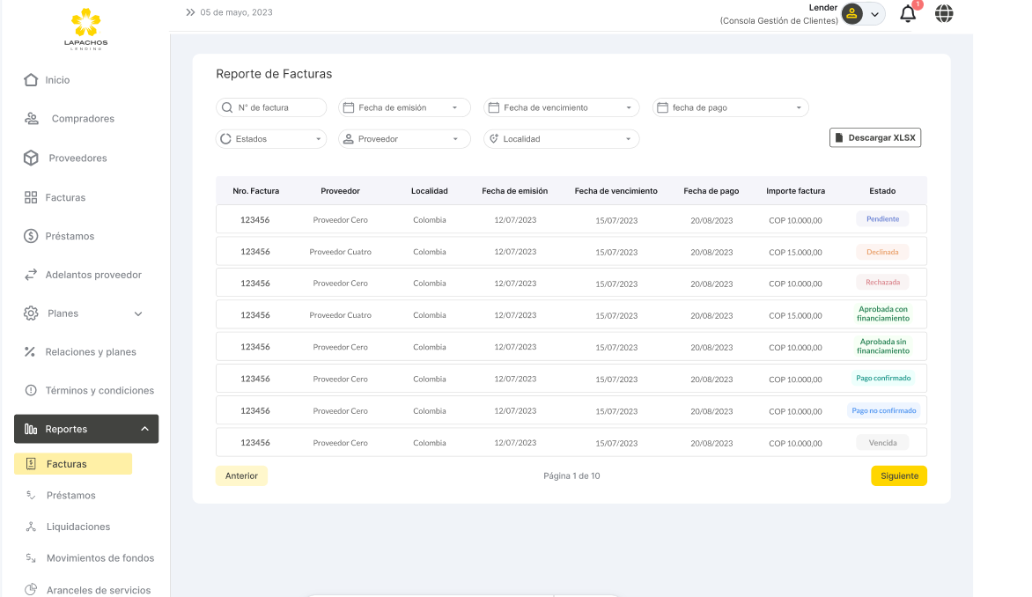Expand the Planes submenu chevron
Image resolution: width=1032 pixels, height=597 pixels.
(138, 313)
